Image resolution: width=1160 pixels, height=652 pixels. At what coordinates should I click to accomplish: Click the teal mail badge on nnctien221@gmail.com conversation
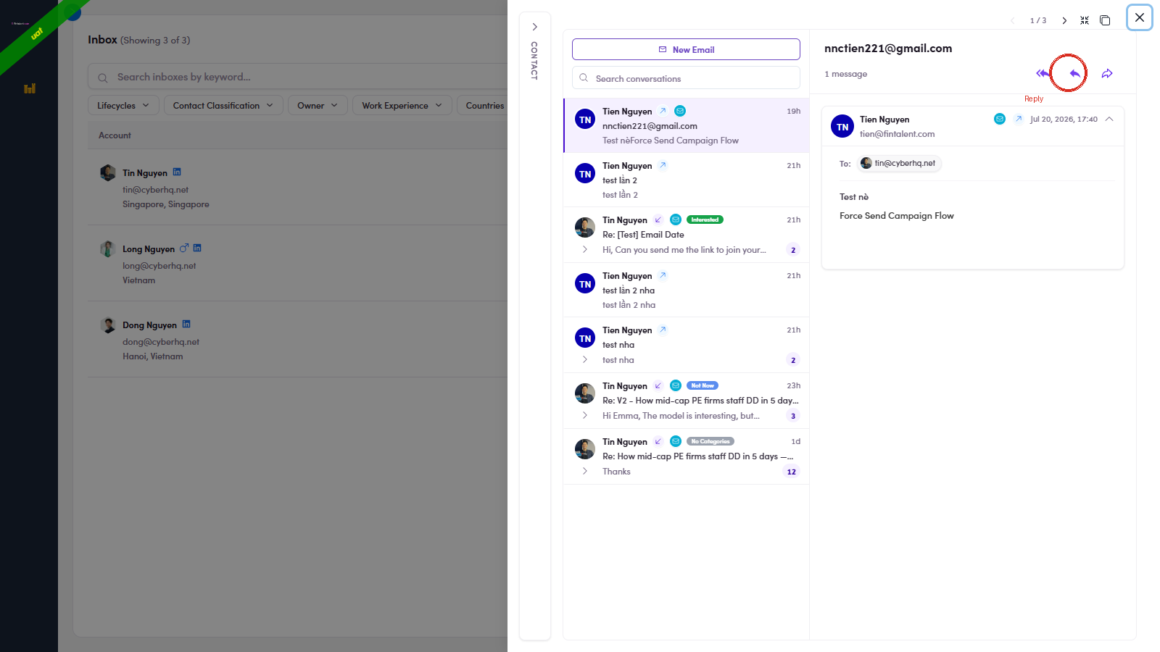pyautogui.click(x=680, y=111)
